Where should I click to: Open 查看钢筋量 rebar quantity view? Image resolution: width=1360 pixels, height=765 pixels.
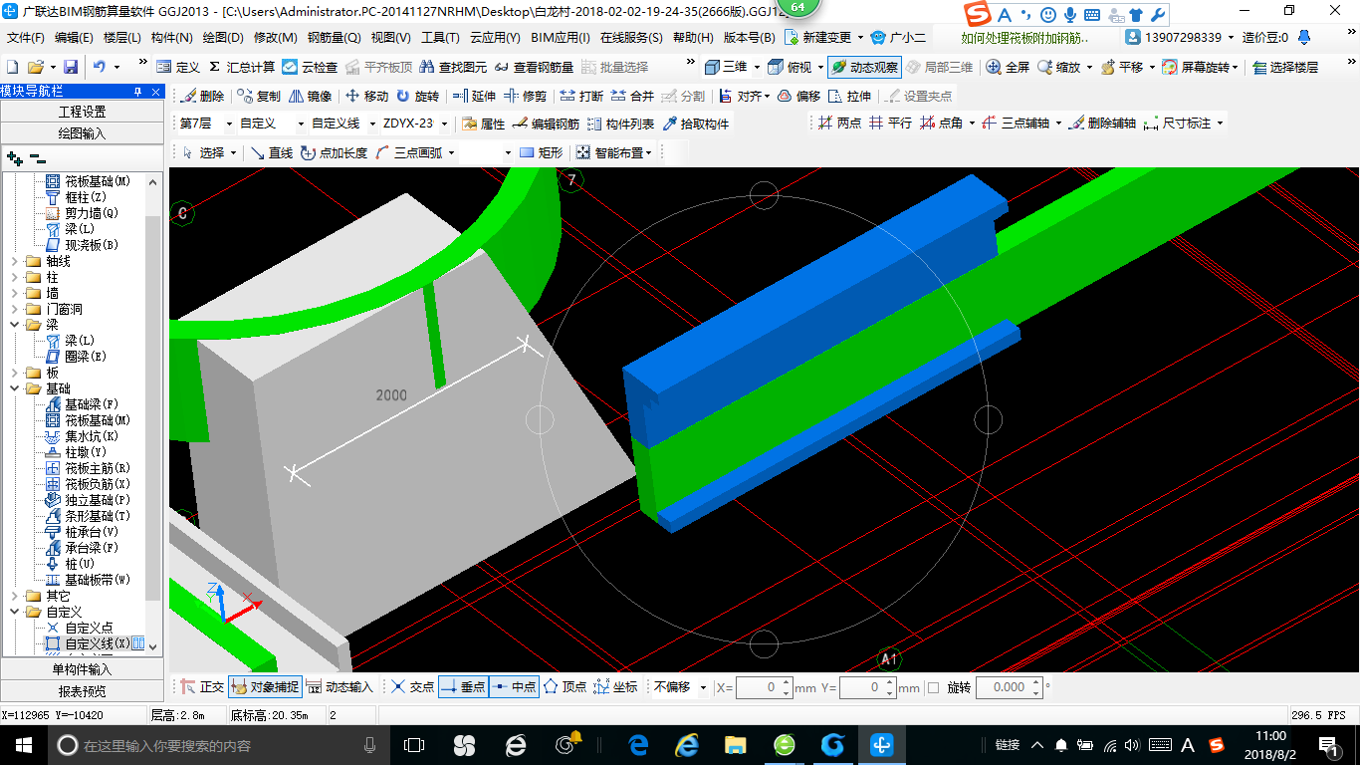point(533,67)
